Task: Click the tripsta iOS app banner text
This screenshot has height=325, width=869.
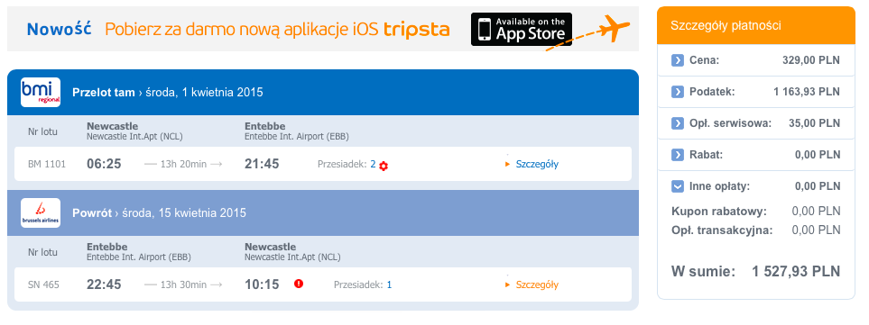Action: [x=277, y=30]
